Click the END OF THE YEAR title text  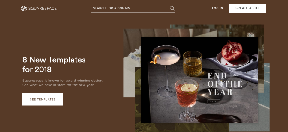225,84
